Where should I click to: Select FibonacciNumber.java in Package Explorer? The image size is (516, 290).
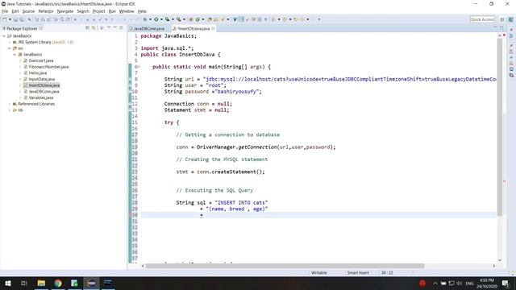click(48, 67)
